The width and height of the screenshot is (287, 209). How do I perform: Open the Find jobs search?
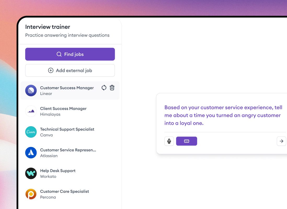click(x=70, y=54)
